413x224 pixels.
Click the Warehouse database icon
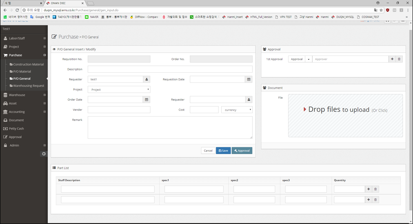pyautogui.click(x=5, y=95)
